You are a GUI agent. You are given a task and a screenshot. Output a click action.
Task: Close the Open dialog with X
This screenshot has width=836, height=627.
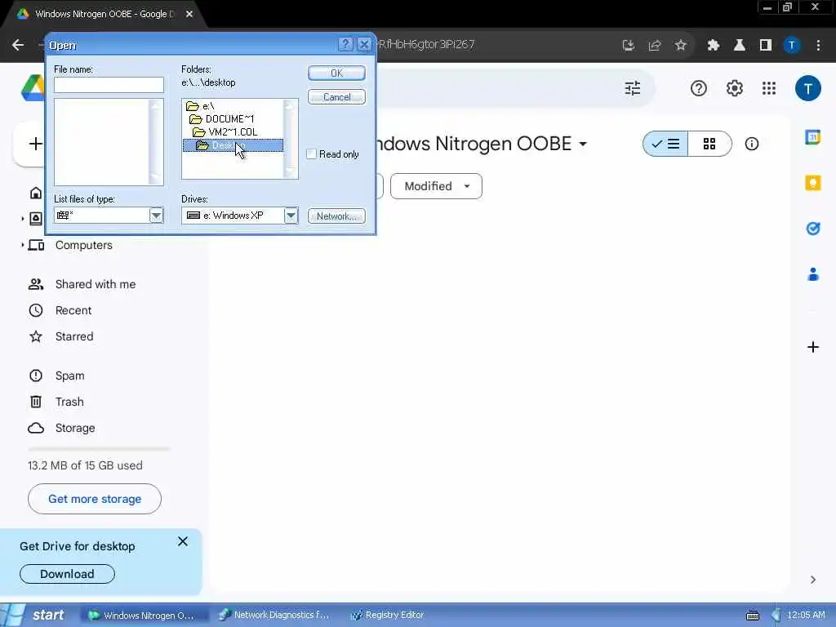click(364, 44)
